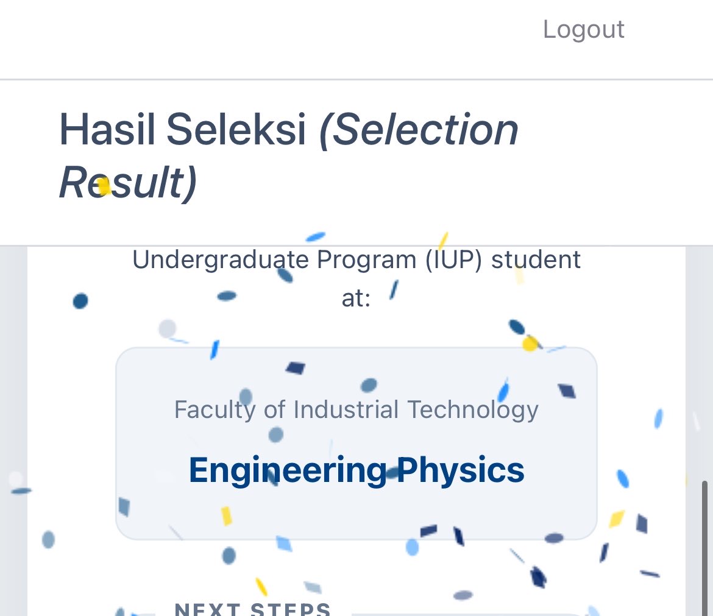Click the yellow square confetti inside card bottom
Viewport: 713px width, 616px height.
(x=227, y=516)
